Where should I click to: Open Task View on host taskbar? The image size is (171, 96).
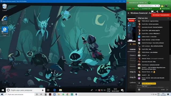[41, 94]
